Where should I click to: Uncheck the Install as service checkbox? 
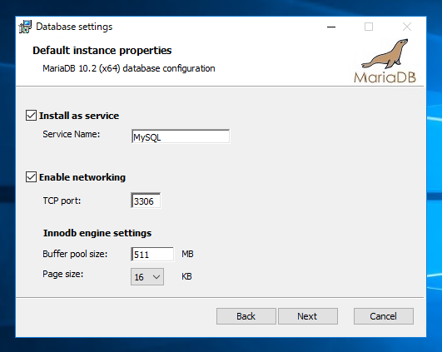[x=31, y=116]
